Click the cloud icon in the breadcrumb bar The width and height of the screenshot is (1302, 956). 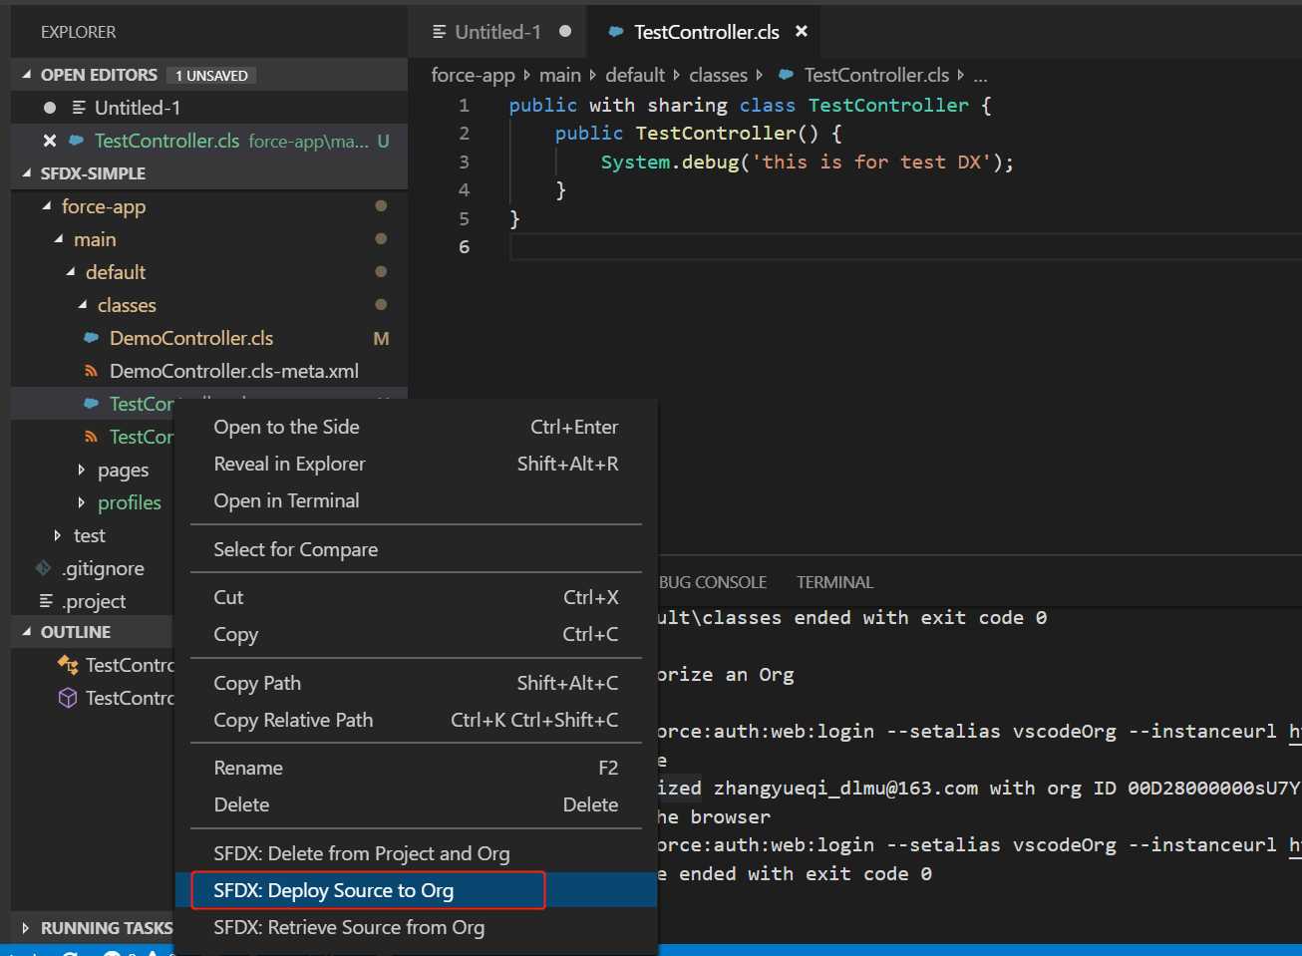(786, 75)
